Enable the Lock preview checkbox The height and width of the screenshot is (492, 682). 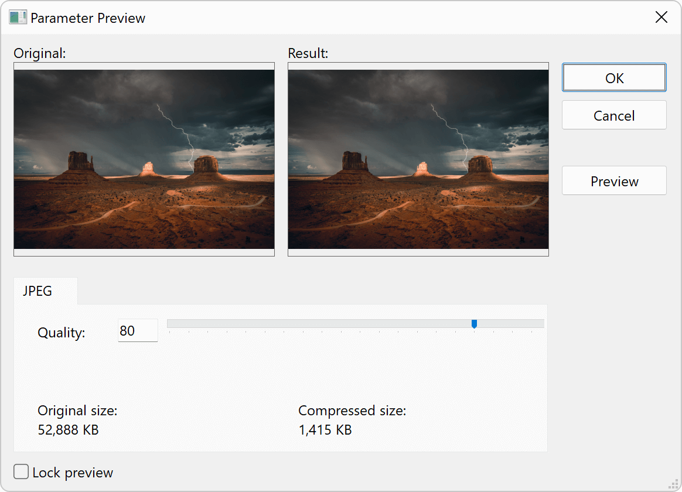pos(21,471)
